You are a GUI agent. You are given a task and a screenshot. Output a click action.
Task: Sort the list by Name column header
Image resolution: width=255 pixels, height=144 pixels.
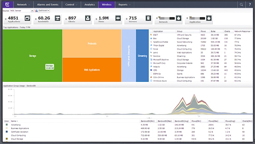(15, 121)
